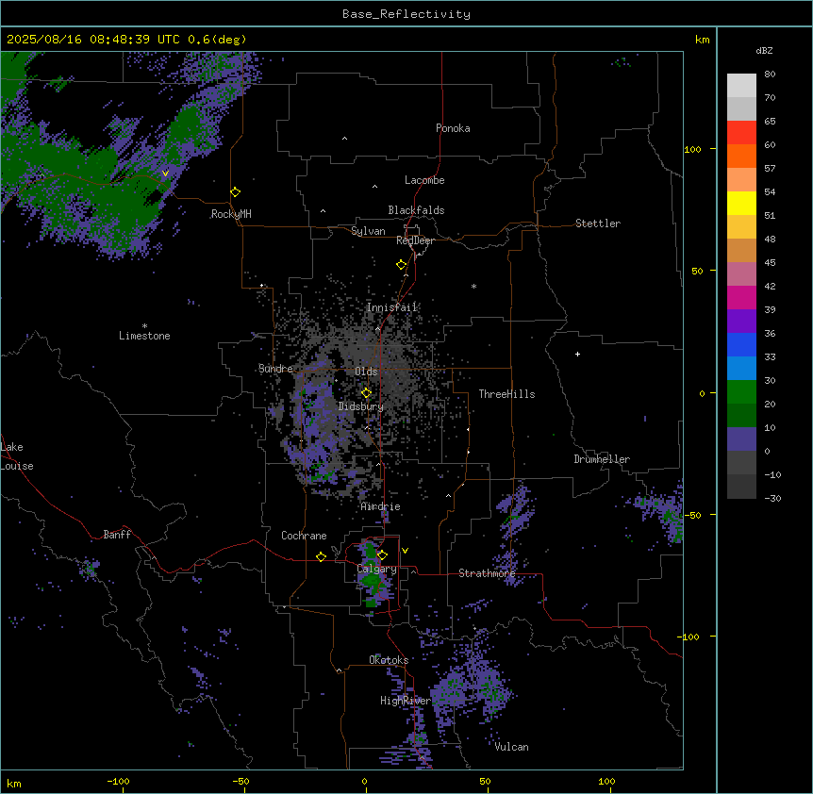Viewport: 813px width, 794px height.
Task: Click the Base_Reflectivity title
Action: 406,14
